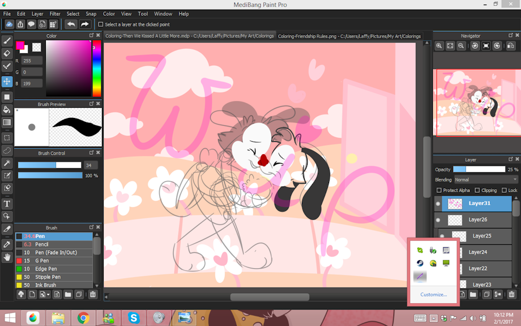Choose the Text tool
Image resolution: width=521 pixels, height=326 pixels.
pos(7,204)
